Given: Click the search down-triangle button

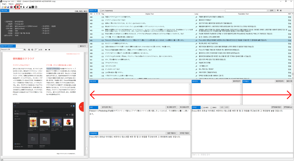Looking at the screenshot, I should tap(278, 10).
